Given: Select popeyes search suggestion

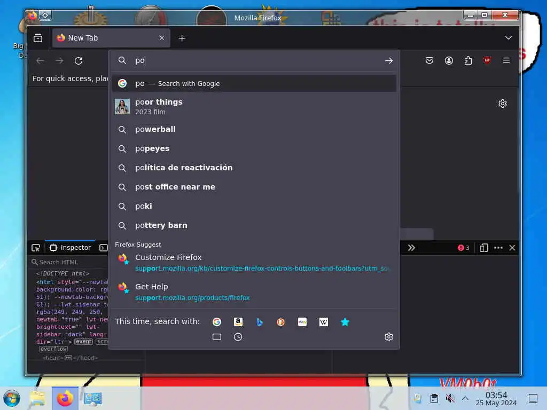Looking at the screenshot, I should [x=254, y=148].
